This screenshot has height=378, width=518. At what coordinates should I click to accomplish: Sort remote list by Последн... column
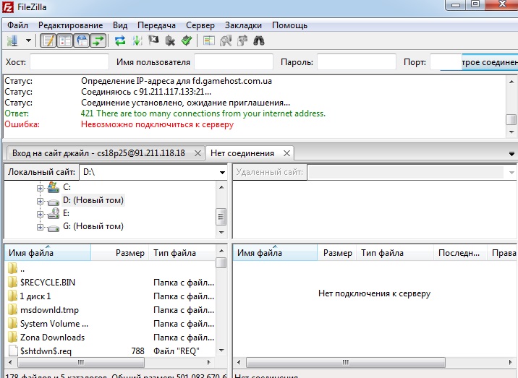(460, 253)
